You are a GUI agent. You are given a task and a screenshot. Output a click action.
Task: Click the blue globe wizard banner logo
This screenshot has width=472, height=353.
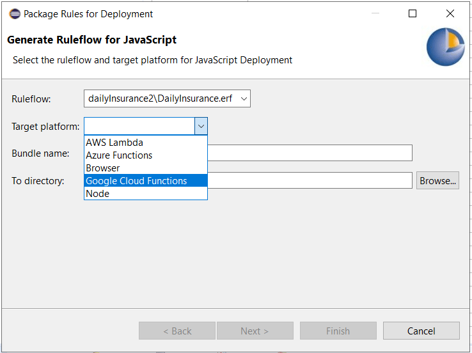coord(445,47)
